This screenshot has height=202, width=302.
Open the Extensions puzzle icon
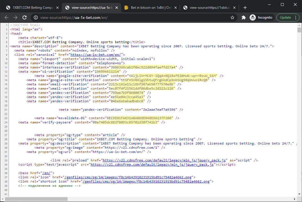[243, 17]
